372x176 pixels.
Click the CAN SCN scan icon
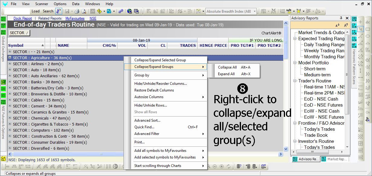pyautogui.click(x=354, y=19)
